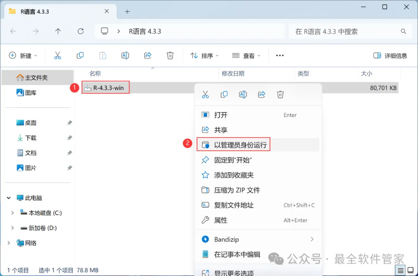Unpin 图片 from quick access
Image resolution: width=418 pixels, height=276 pixels.
[x=70, y=168]
